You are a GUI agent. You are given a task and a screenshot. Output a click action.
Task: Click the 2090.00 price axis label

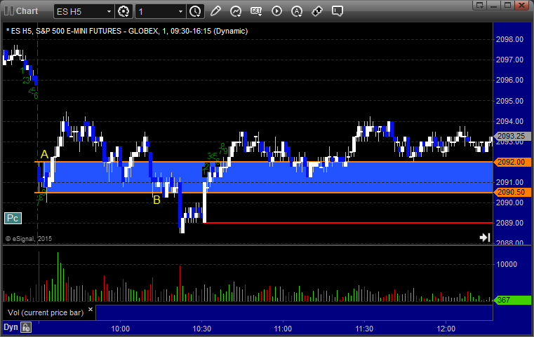pyautogui.click(x=509, y=202)
